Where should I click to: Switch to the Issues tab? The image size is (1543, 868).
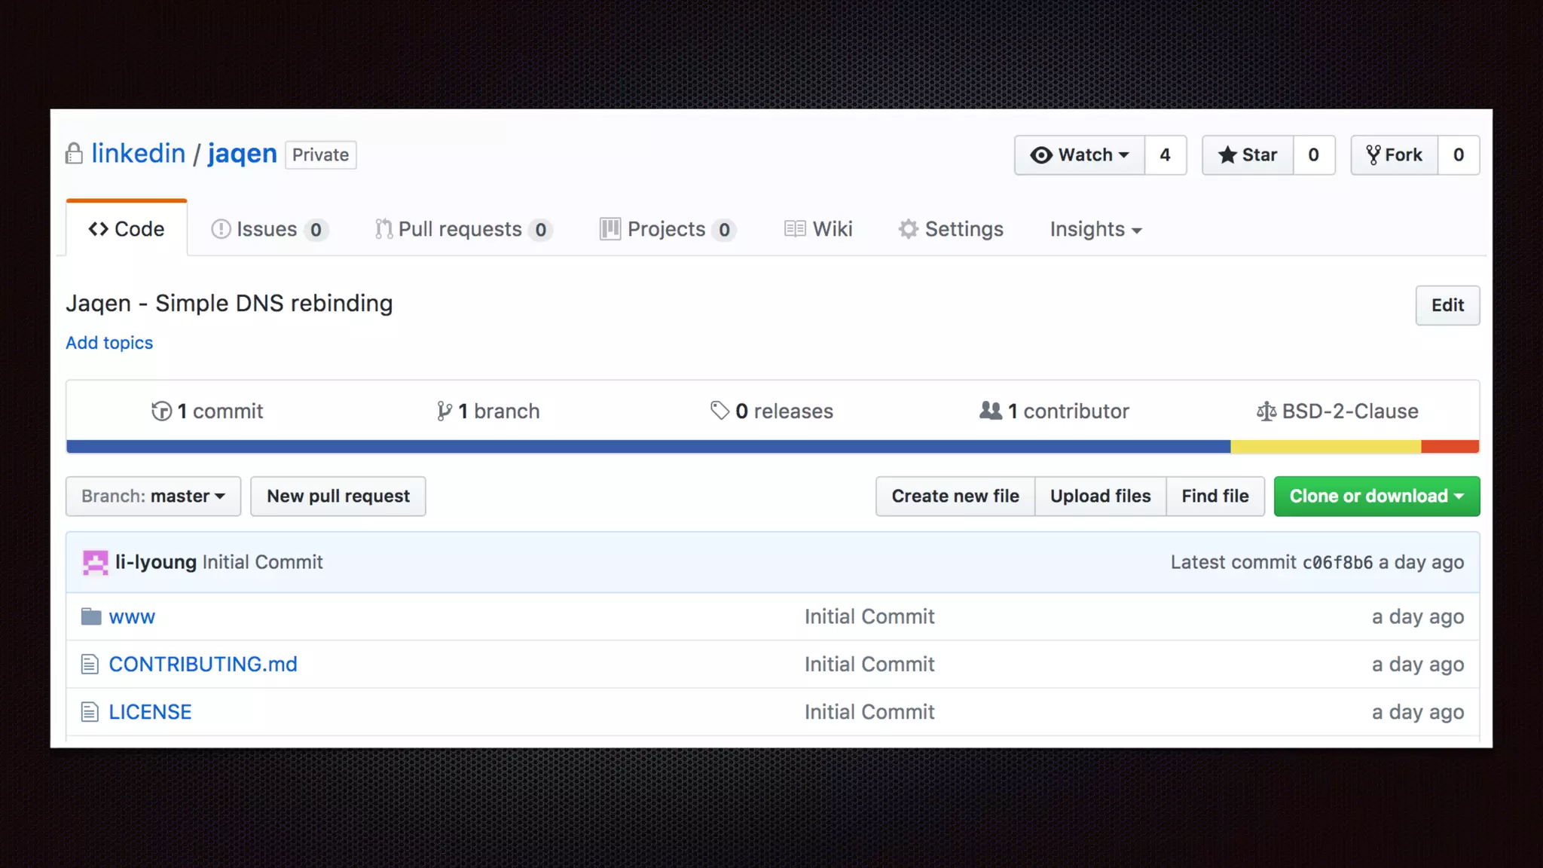click(267, 229)
